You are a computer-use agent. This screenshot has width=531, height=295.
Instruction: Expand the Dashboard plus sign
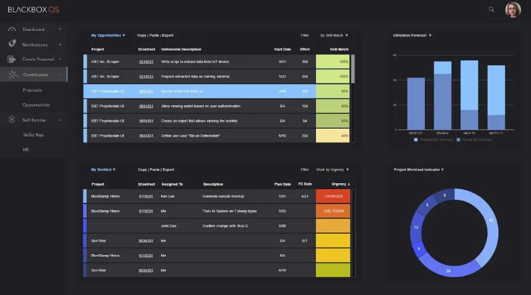[60, 30]
